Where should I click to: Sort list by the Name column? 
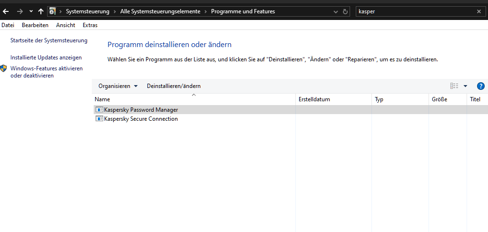click(x=194, y=99)
